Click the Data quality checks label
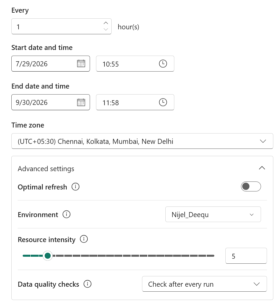Viewport: 278px width, 303px height. [48, 284]
